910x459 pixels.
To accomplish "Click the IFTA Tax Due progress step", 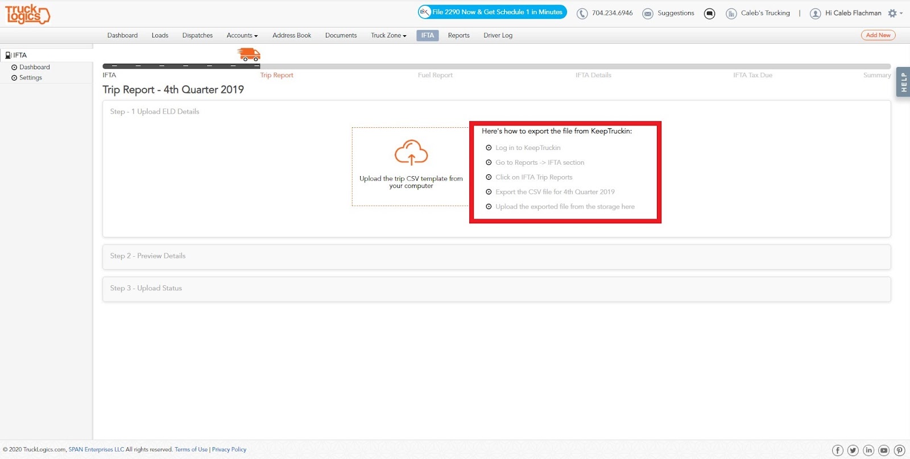I will tap(752, 75).
